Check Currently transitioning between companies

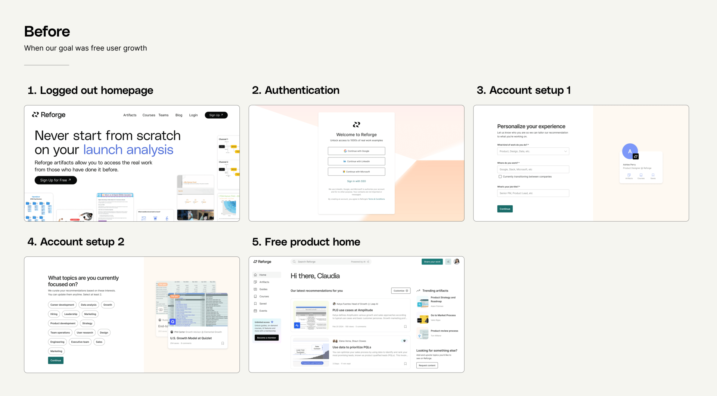click(x=500, y=177)
